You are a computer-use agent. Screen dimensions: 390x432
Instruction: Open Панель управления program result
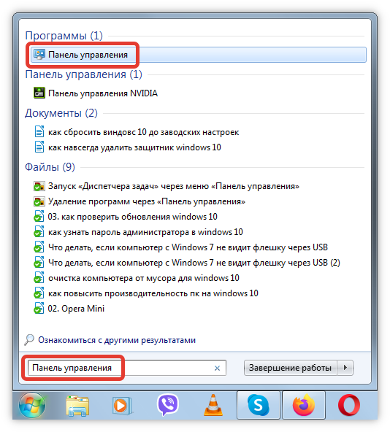point(199,55)
